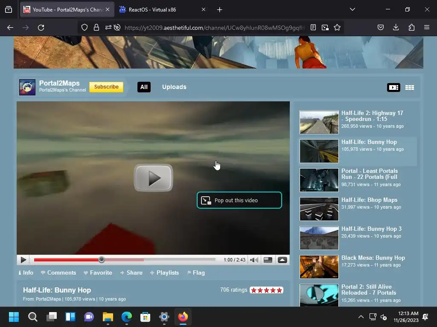437x327 pixels.
Task: Toggle reader view icon
Action: [x=313, y=27]
